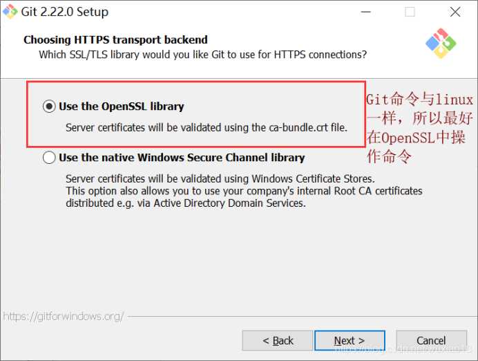
Task: Click the large Git logo in header
Action: point(441,44)
